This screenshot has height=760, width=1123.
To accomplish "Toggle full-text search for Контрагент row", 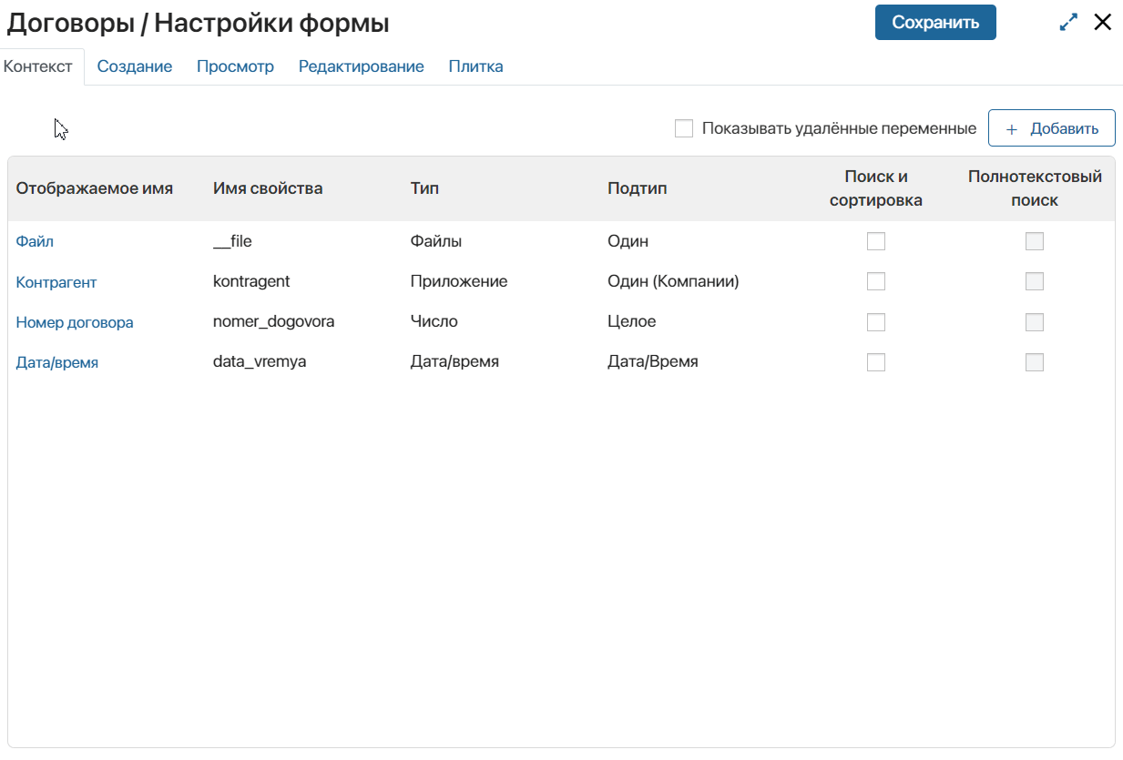I will point(1035,281).
